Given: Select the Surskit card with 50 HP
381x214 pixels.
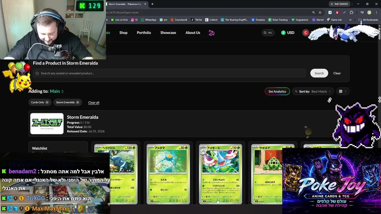Looking at the screenshot, I should 168,174.
